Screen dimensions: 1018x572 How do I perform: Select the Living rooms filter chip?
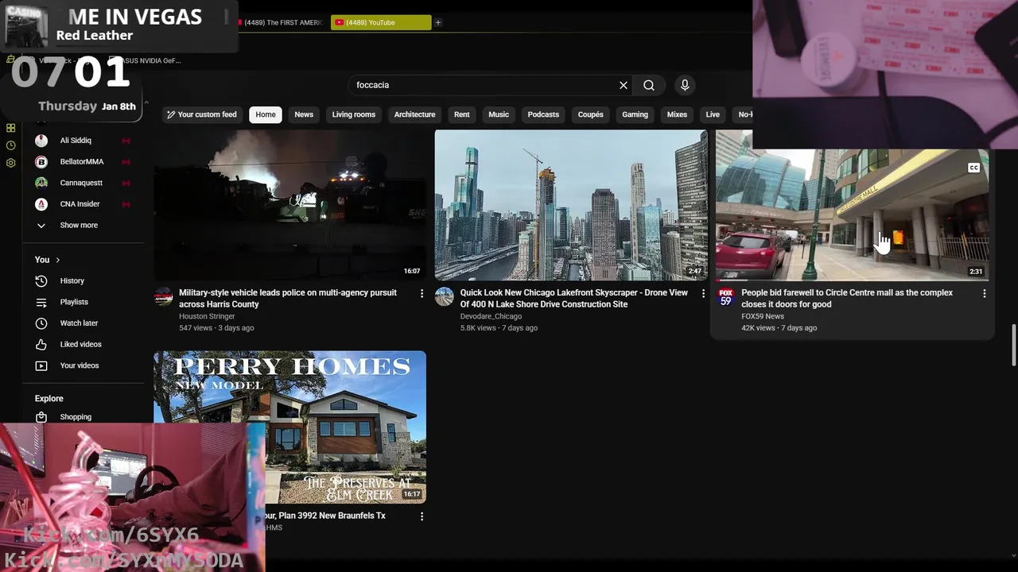pyautogui.click(x=353, y=114)
